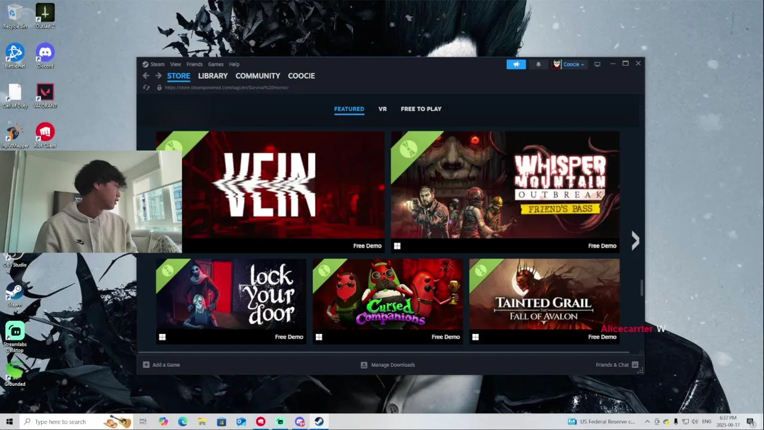The height and width of the screenshot is (430, 764).
Task: Select the Discord desktop icon
Action: click(x=45, y=56)
